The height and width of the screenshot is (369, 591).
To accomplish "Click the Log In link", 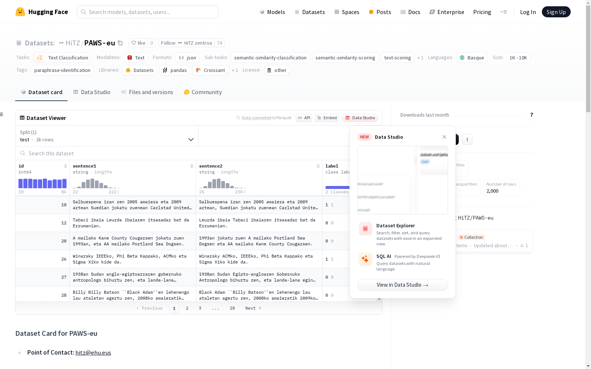I will (x=528, y=12).
